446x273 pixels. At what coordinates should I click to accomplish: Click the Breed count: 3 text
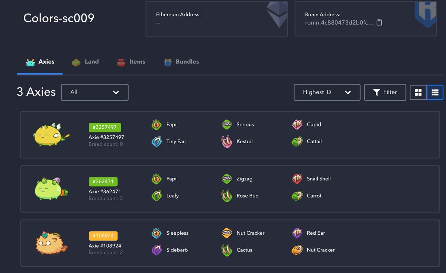[106, 199]
